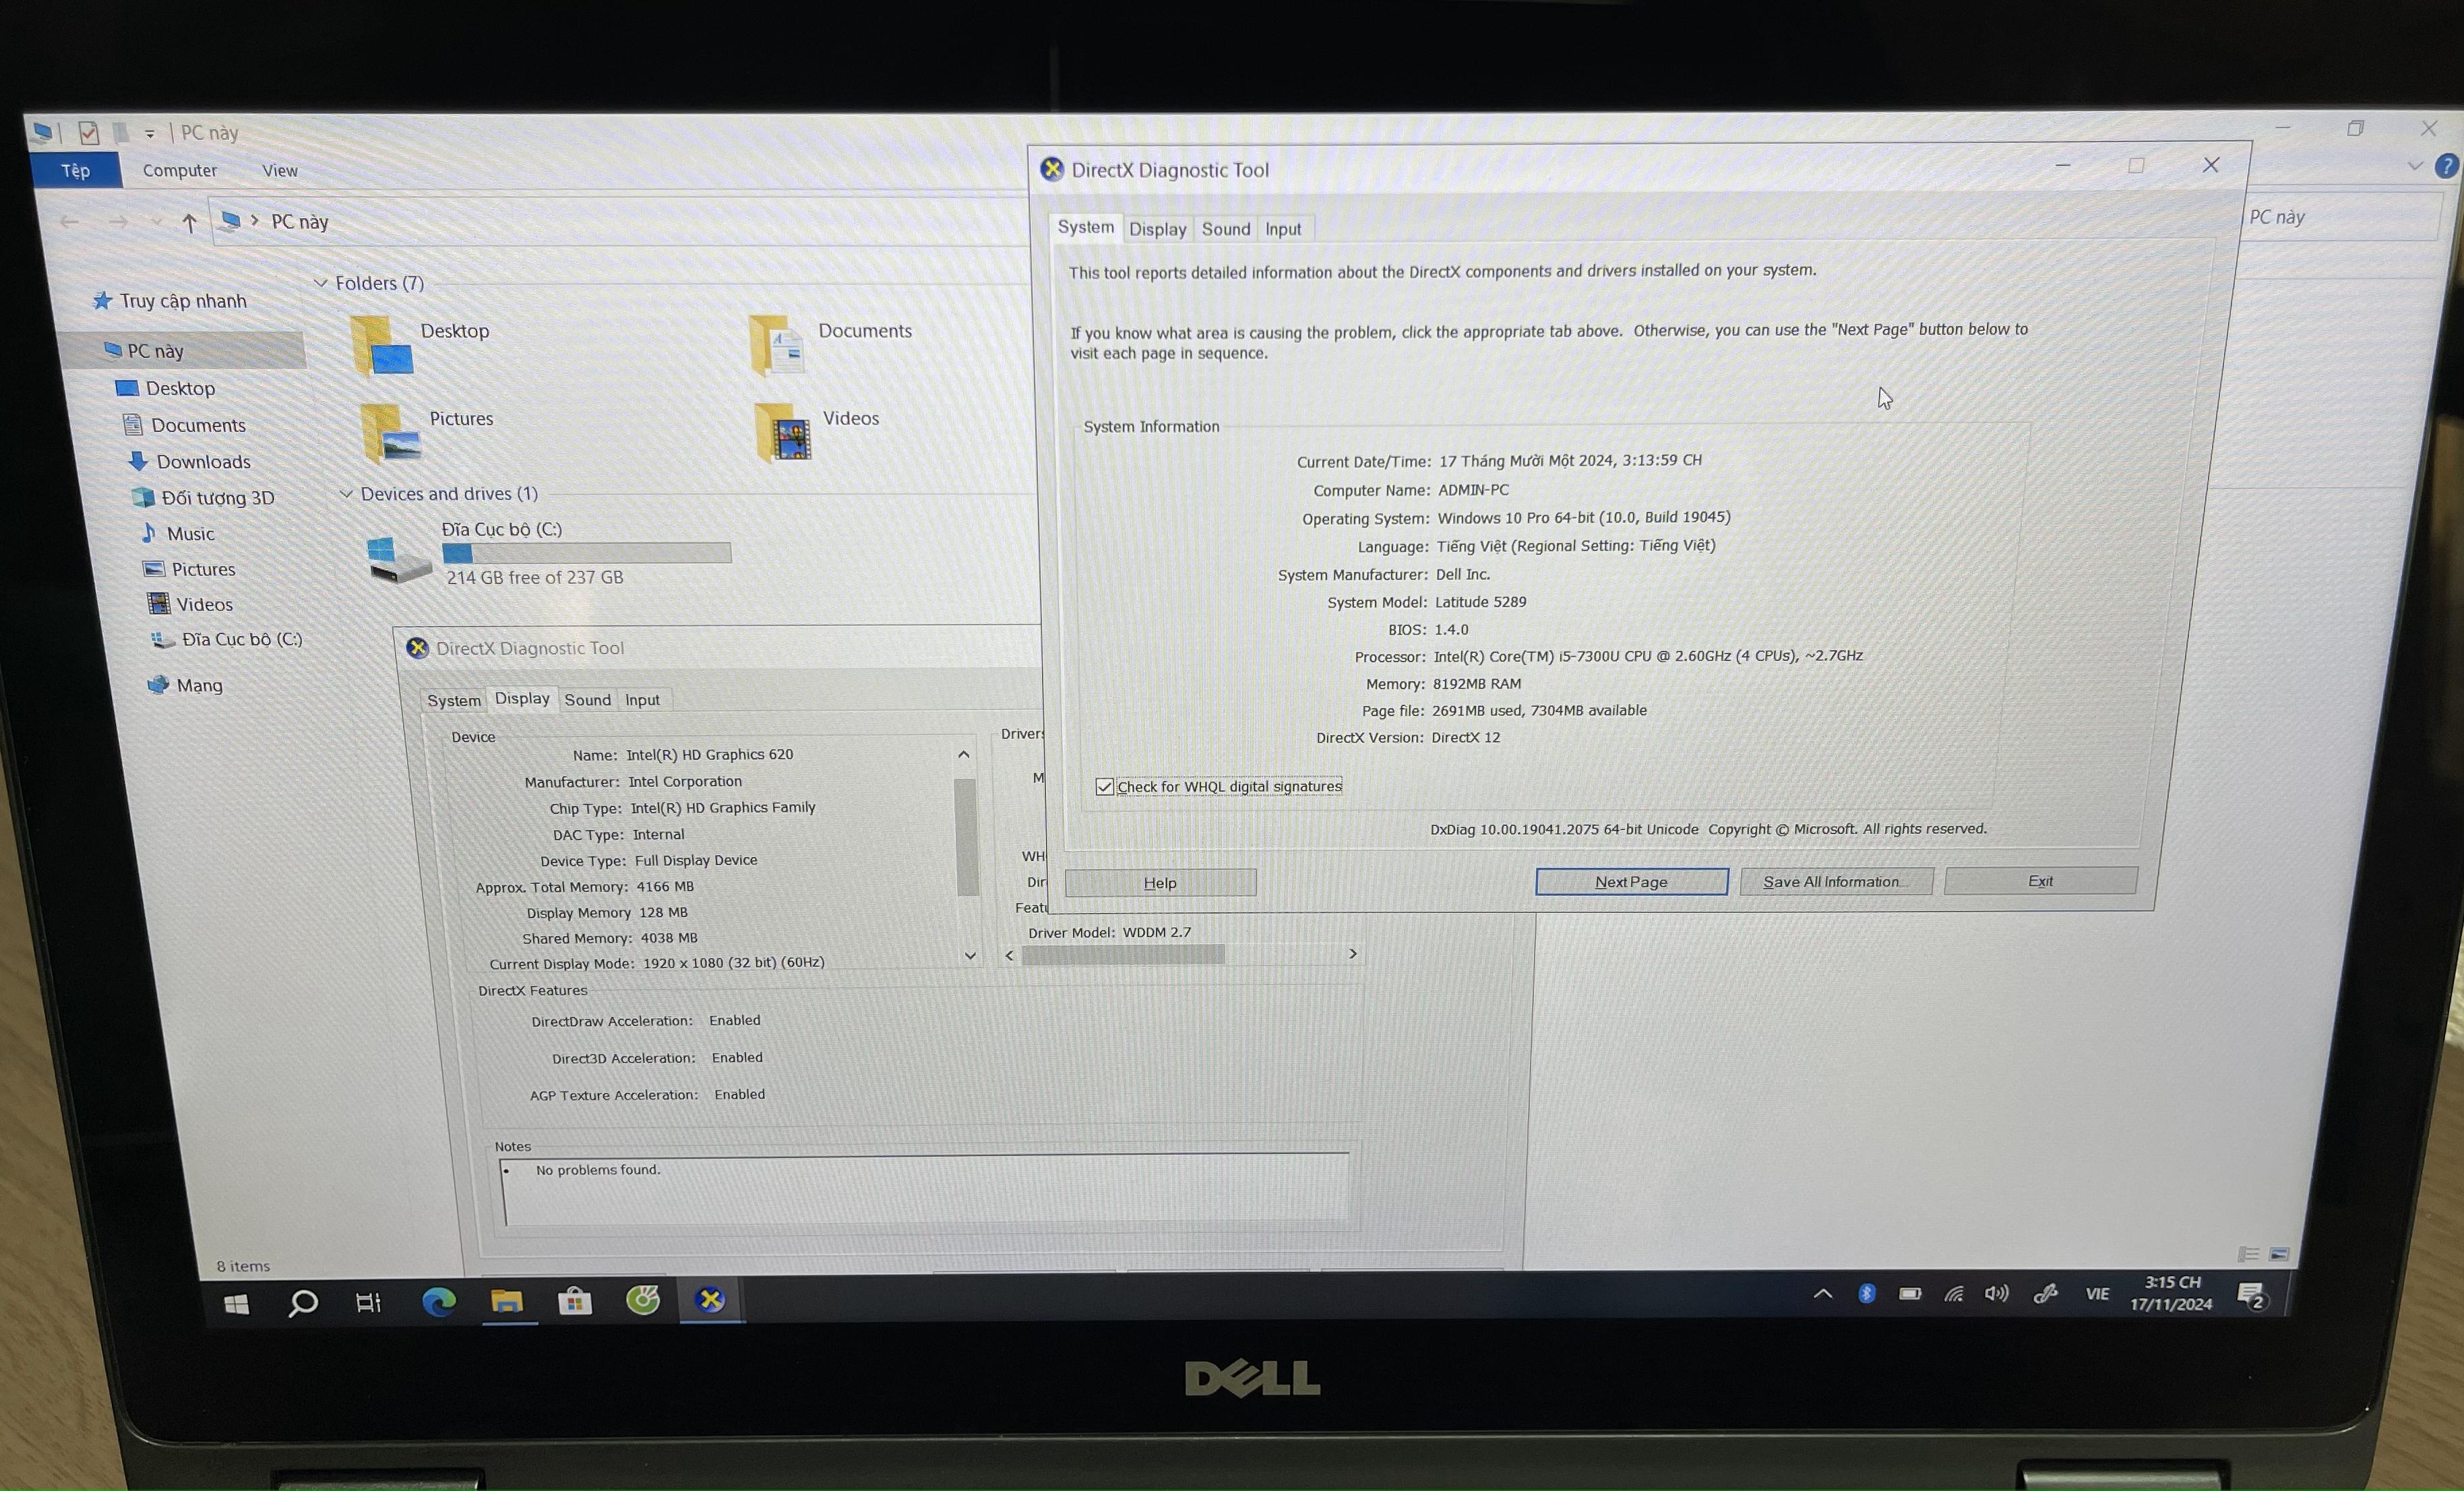
Task: Click Device list scroll up arrow
Action: click(964, 755)
